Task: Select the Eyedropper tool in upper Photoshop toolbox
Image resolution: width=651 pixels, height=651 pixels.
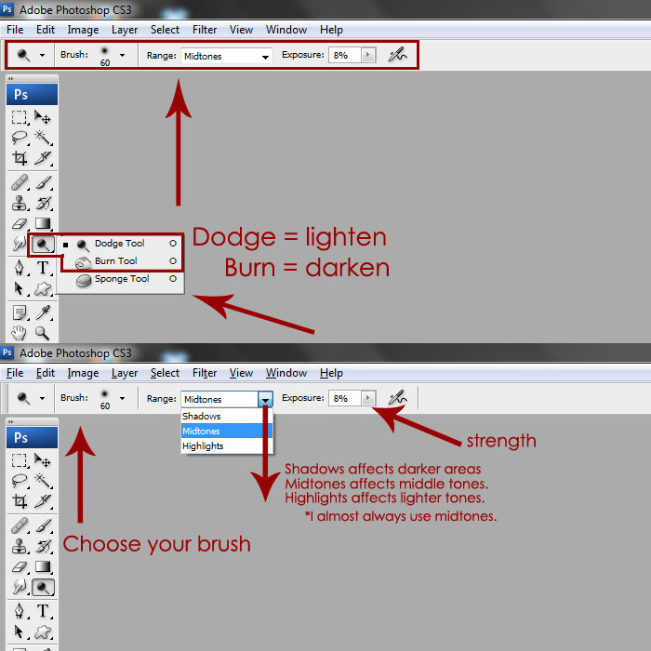Action: click(43, 312)
